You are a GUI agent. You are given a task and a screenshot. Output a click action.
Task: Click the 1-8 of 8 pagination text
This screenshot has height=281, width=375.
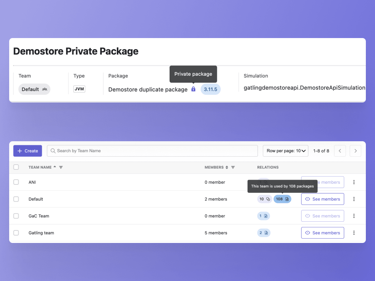[321, 151]
